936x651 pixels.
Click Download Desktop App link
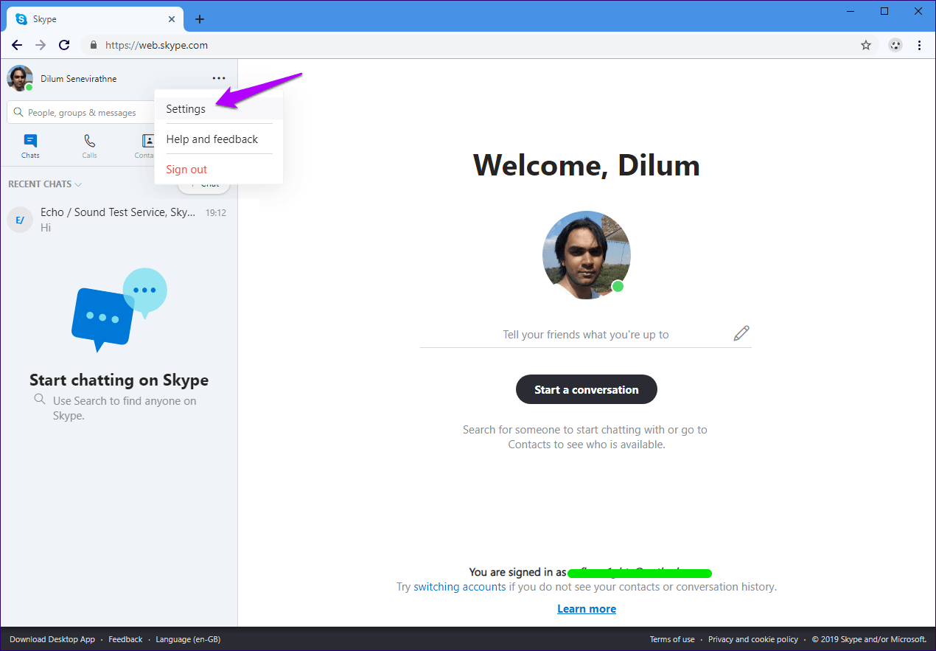click(x=52, y=639)
